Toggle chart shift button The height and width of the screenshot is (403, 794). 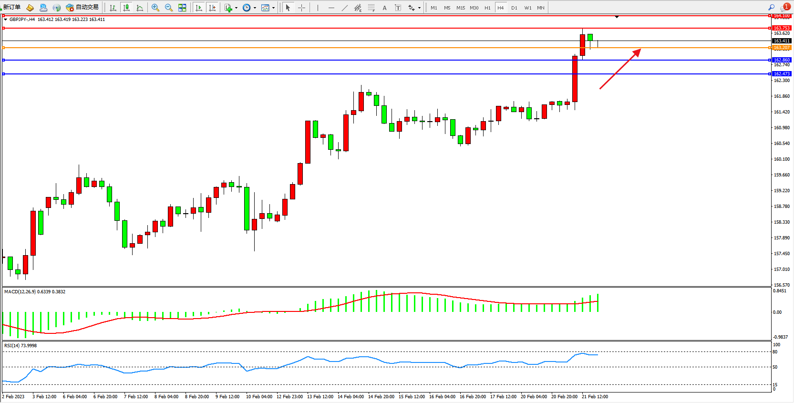[x=212, y=8]
